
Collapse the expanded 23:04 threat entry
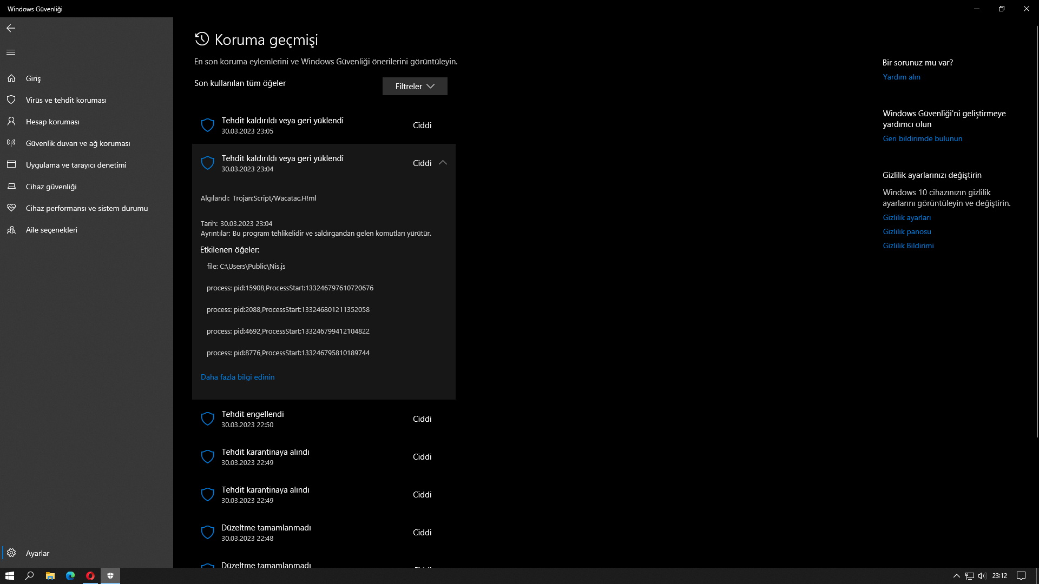pyautogui.click(x=443, y=163)
